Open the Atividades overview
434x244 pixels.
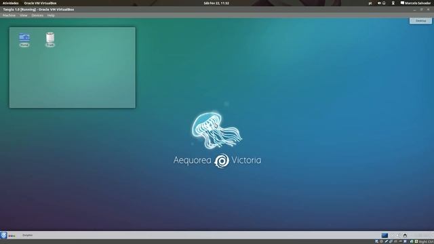[x=11, y=3]
